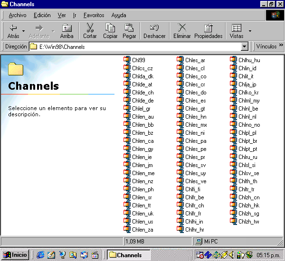
Task: Click the Chlpl_pl file name
Action: [x=247, y=133]
